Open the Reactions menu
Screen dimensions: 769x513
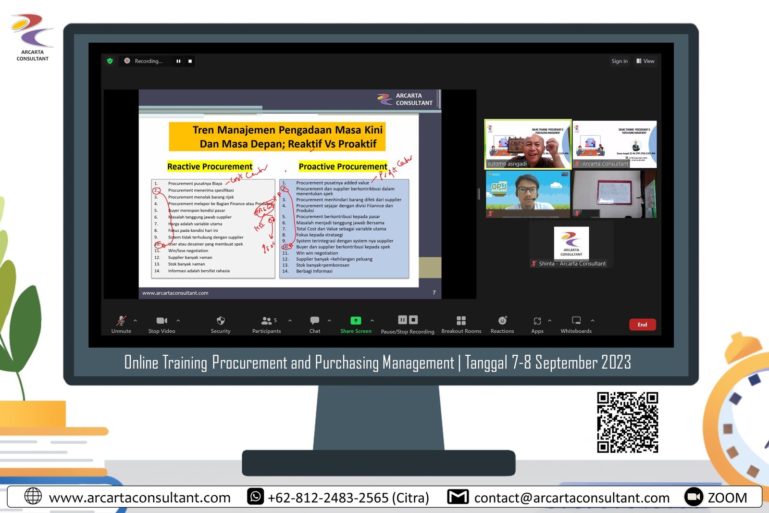pyautogui.click(x=502, y=321)
